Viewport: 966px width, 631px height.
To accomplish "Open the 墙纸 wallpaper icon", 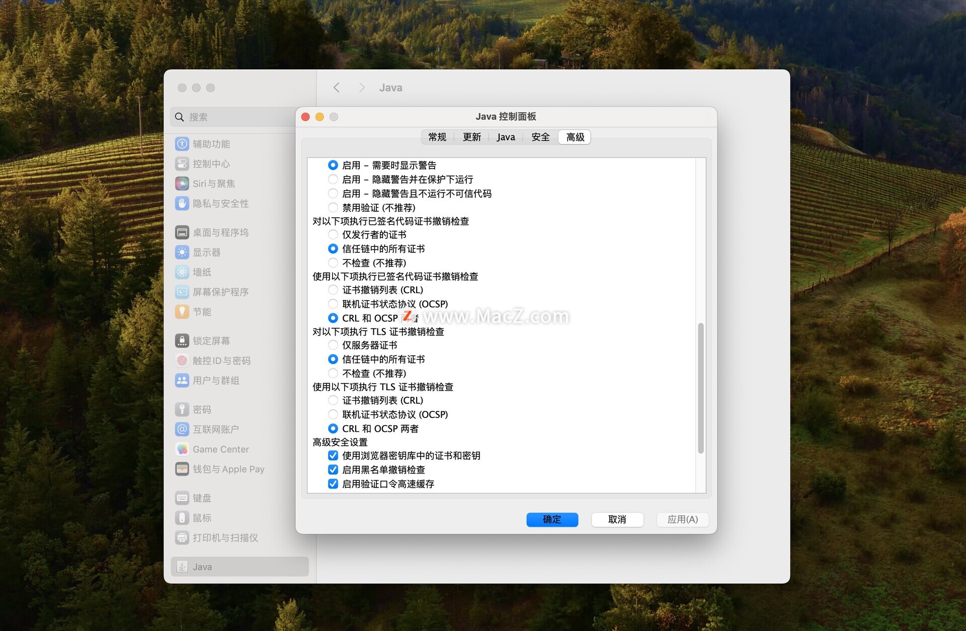I will 182,272.
